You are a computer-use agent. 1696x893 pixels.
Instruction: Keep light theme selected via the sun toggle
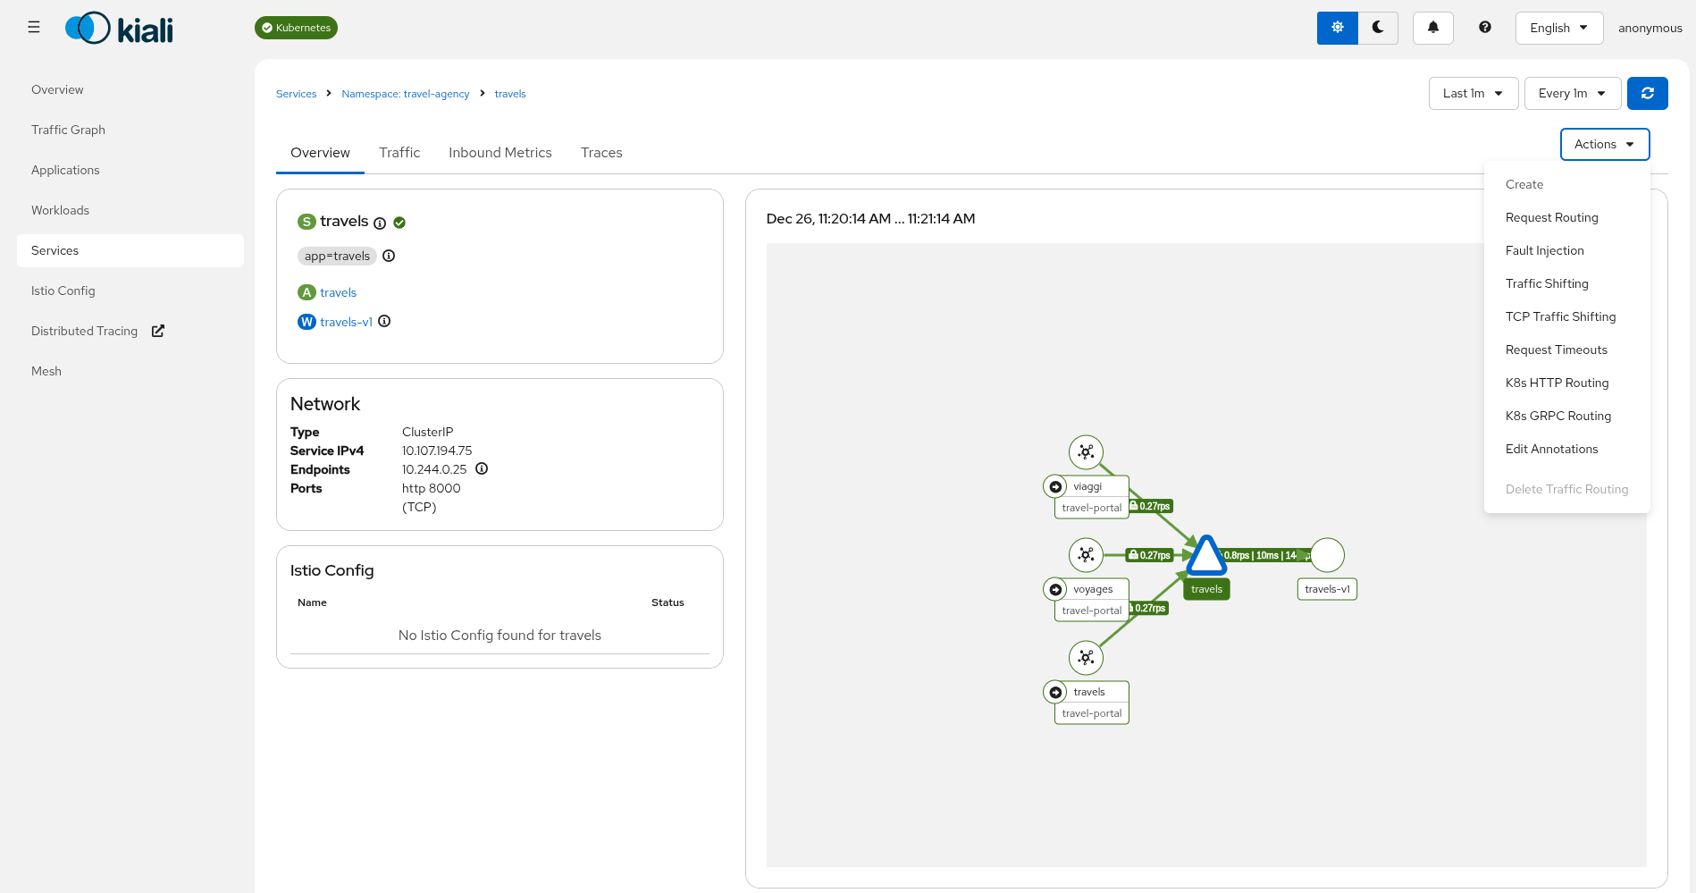[x=1337, y=28]
